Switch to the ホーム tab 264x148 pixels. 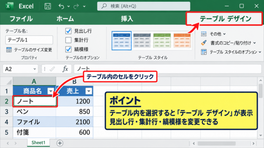(65, 18)
